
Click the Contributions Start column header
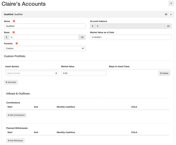point(10,107)
